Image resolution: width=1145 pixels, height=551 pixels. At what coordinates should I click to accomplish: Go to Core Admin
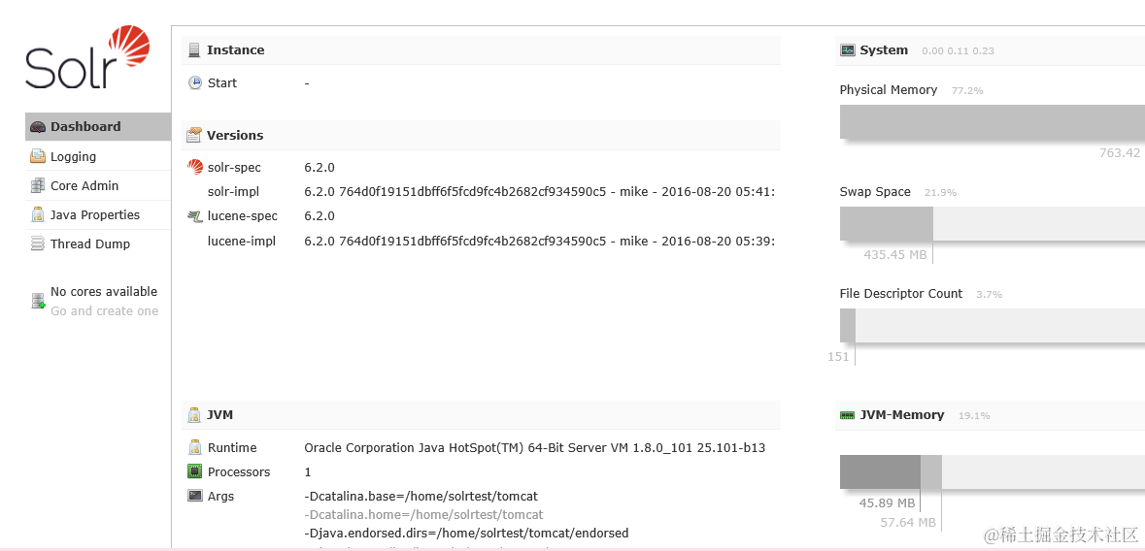[x=98, y=185]
